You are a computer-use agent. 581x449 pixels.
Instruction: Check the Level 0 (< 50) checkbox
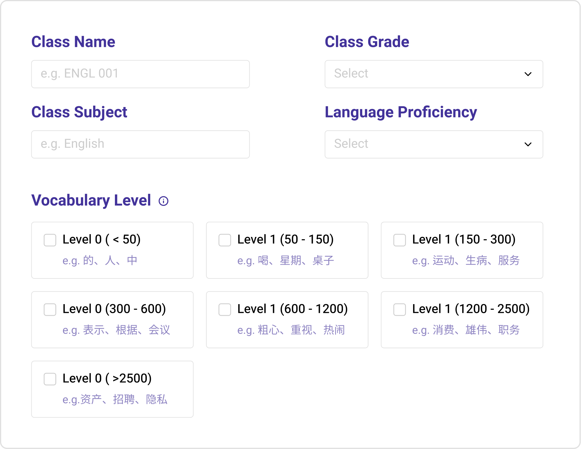tap(50, 240)
